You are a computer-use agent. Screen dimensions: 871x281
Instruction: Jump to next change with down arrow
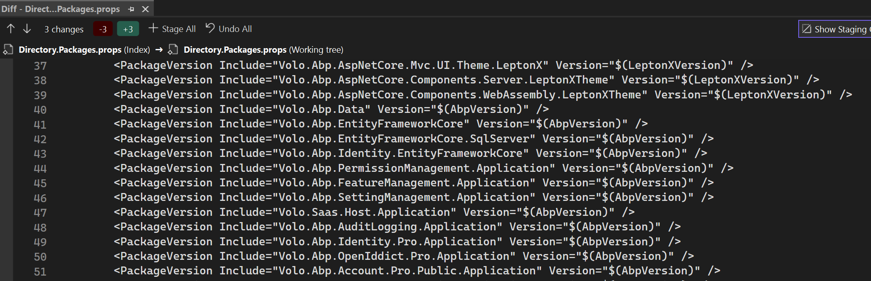point(27,29)
